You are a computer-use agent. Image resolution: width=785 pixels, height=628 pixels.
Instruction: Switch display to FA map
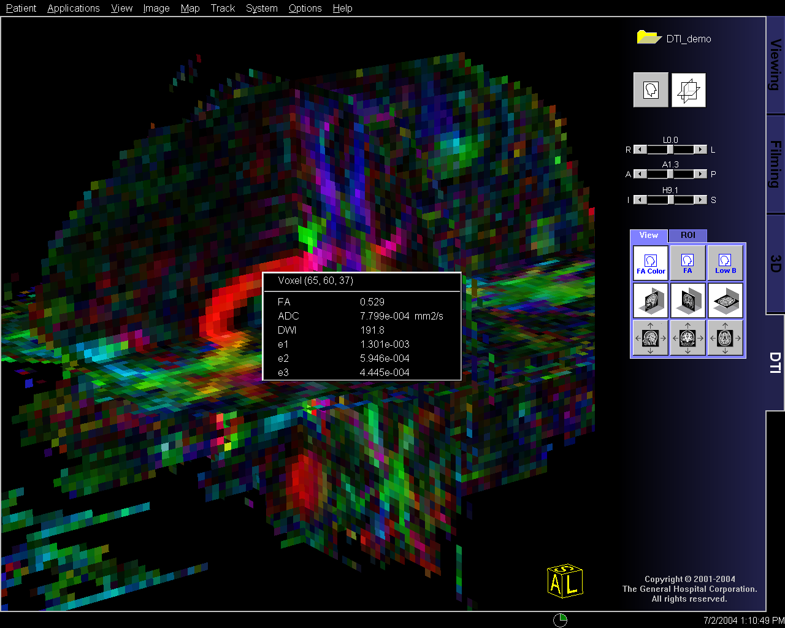pos(687,263)
